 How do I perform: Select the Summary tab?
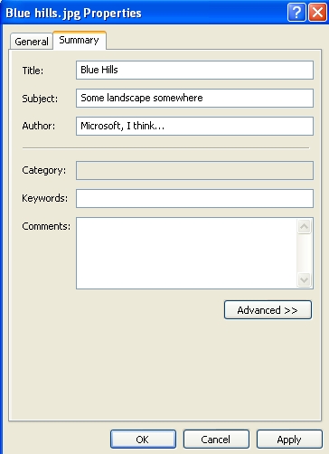pyautogui.click(x=80, y=40)
